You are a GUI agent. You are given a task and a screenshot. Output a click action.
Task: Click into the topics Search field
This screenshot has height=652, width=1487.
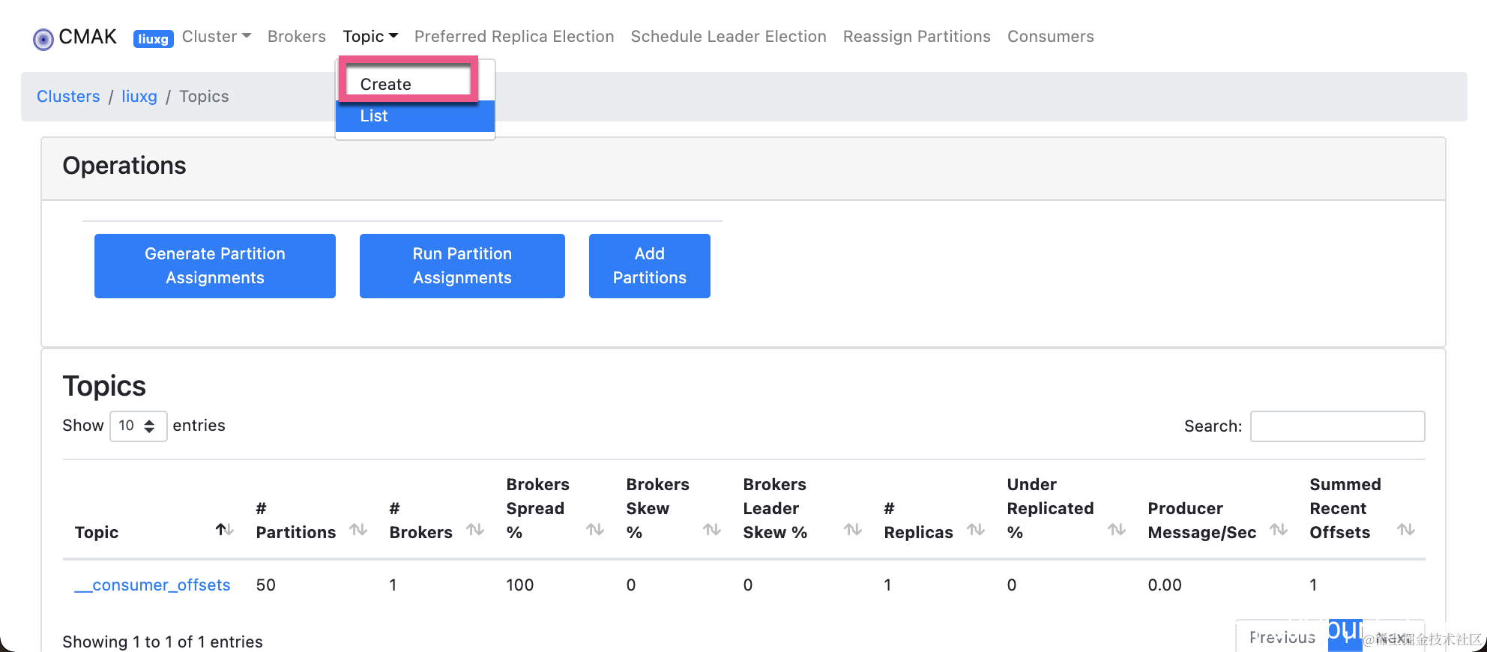pyautogui.click(x=1337, y=426)
